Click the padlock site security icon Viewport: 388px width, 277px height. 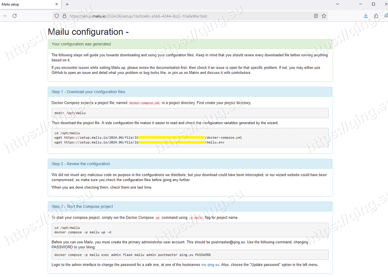click(64, 16)
